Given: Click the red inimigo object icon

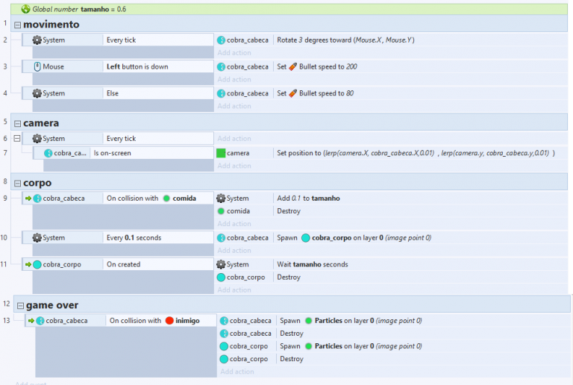Looking at the screenshot, I should click(x=169, y=321).
